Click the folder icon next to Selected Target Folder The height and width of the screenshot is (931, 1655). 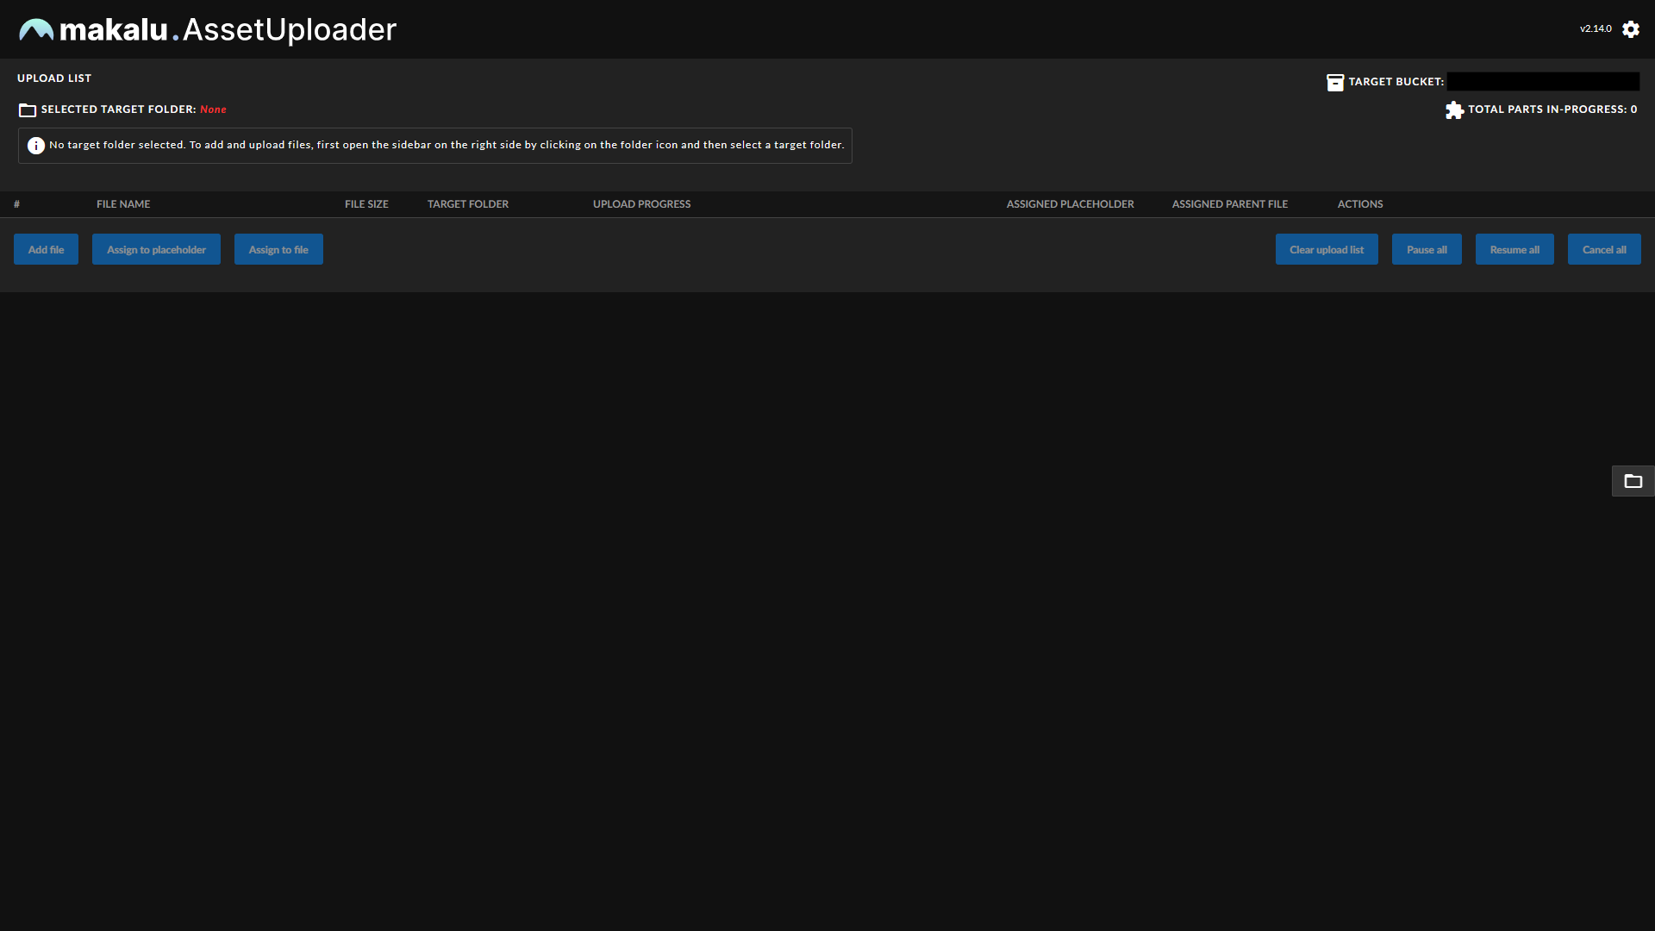[x=27, y=109]
